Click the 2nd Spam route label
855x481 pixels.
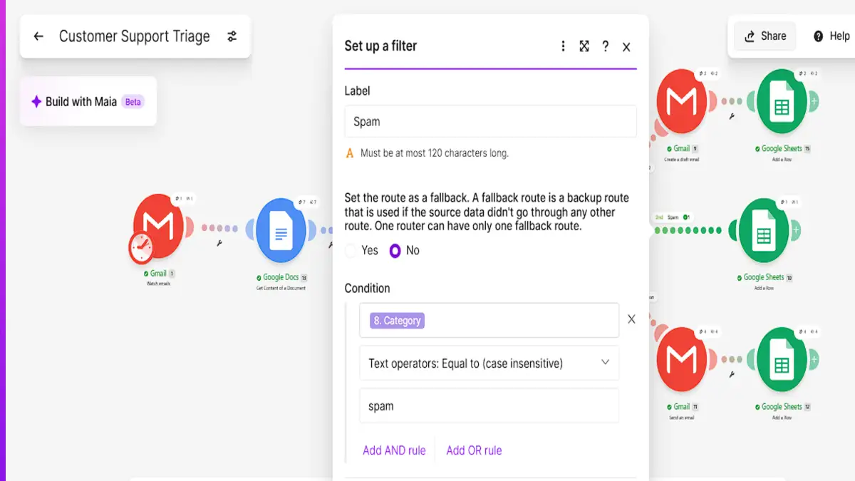click(x=672, y=217)
